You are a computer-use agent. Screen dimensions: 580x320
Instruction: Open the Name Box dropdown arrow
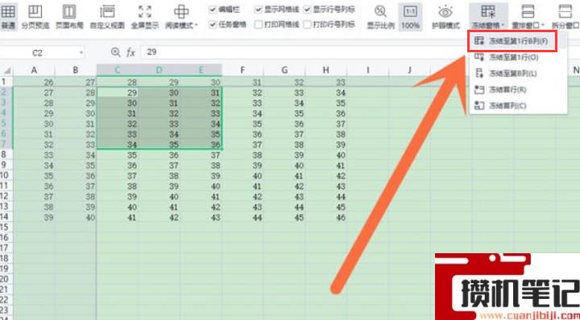coord(81,53)
